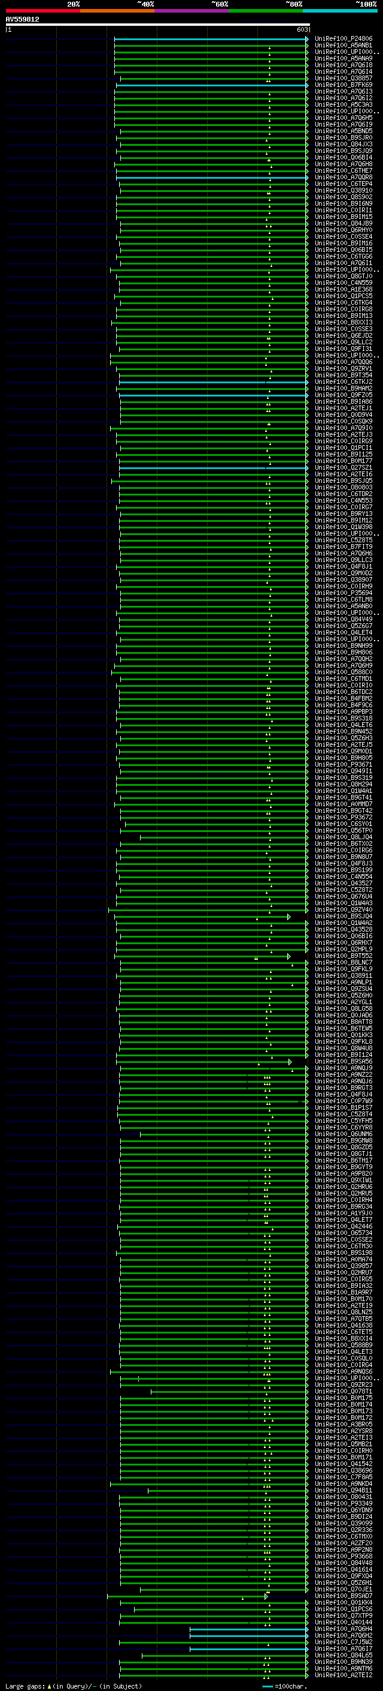
Task: Select the UniRef100_A2YGL1 label
Action: pos(344,1002)
